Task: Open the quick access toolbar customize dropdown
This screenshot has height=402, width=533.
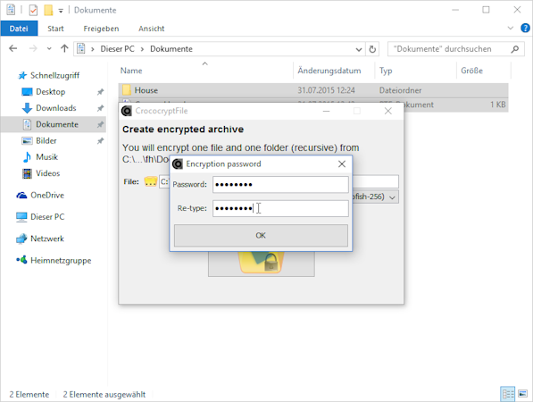Action: tap(61, 11)
